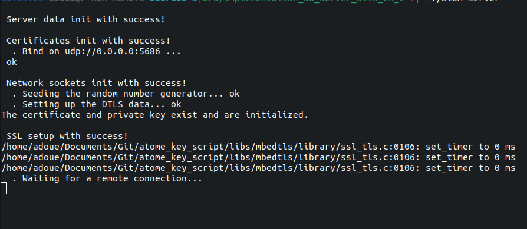
Task: Click the third ssl_tls.c:0106 file path
Action: [x=210, y=168]
